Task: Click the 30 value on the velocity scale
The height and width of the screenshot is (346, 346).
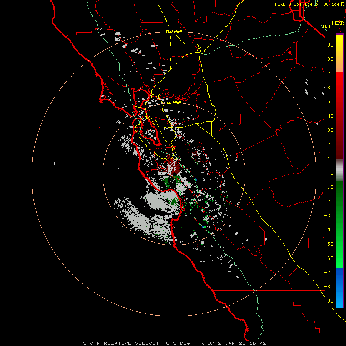Action: coord(330,130)
